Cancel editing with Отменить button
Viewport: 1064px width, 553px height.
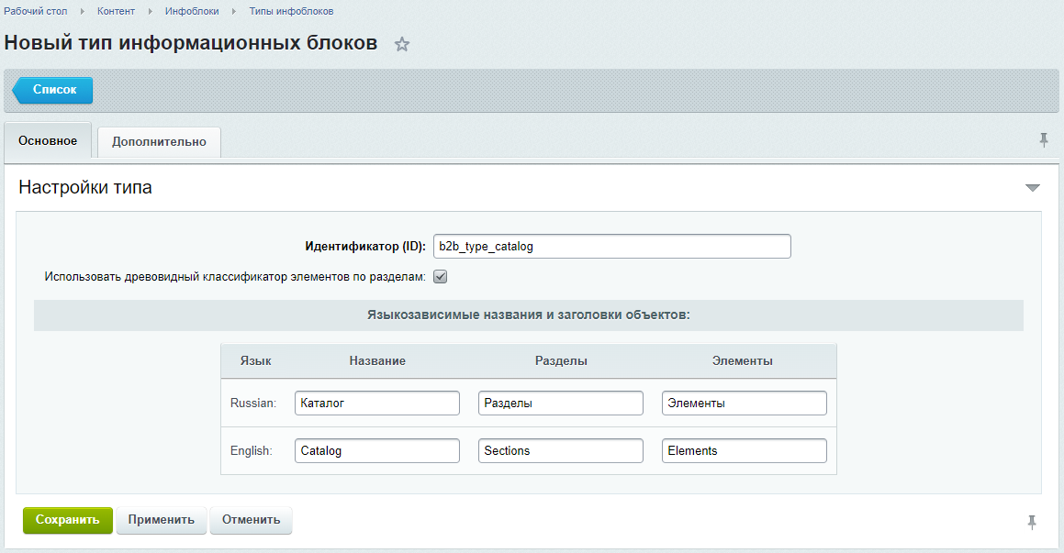tap(251, 521)
